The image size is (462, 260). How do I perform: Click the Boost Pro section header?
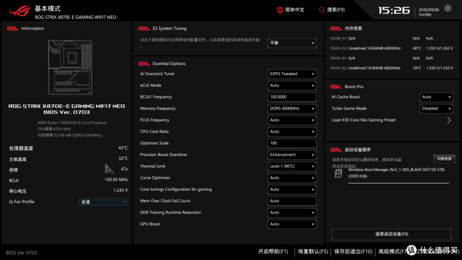click(x=354, y=87)
